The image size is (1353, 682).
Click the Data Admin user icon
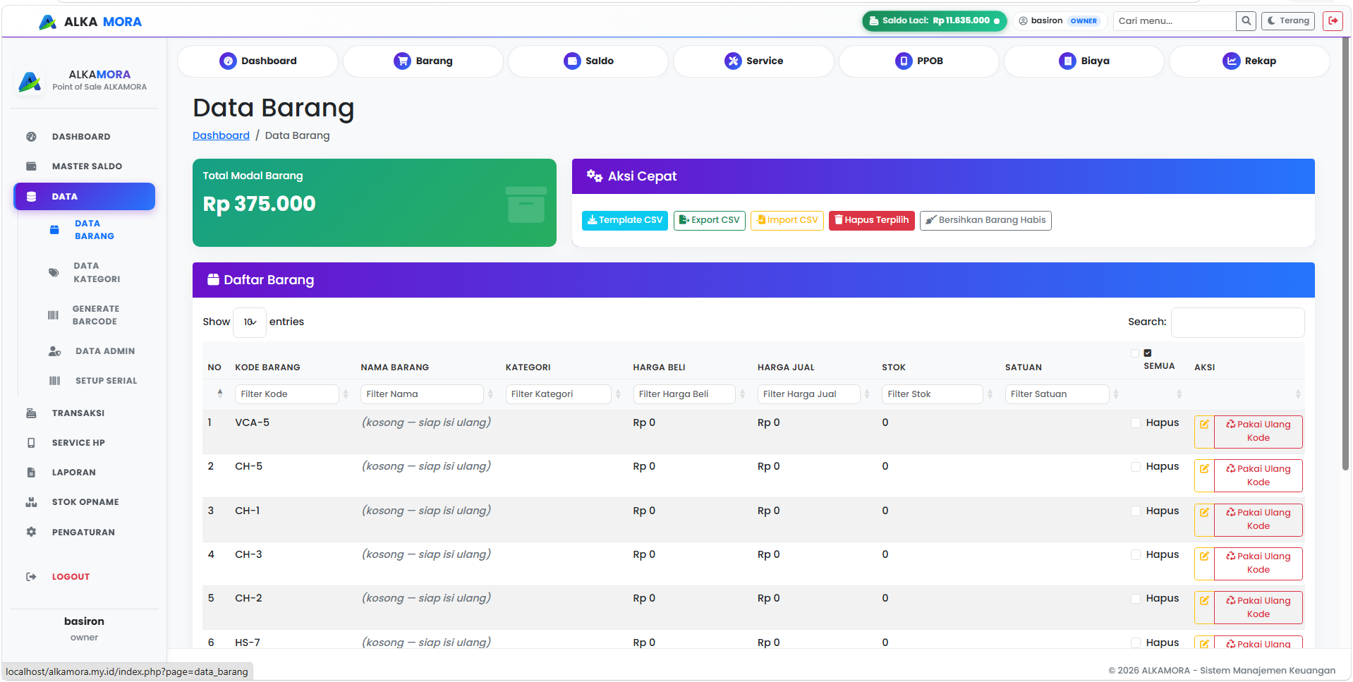pyautogui.click(x=54, y=351)
